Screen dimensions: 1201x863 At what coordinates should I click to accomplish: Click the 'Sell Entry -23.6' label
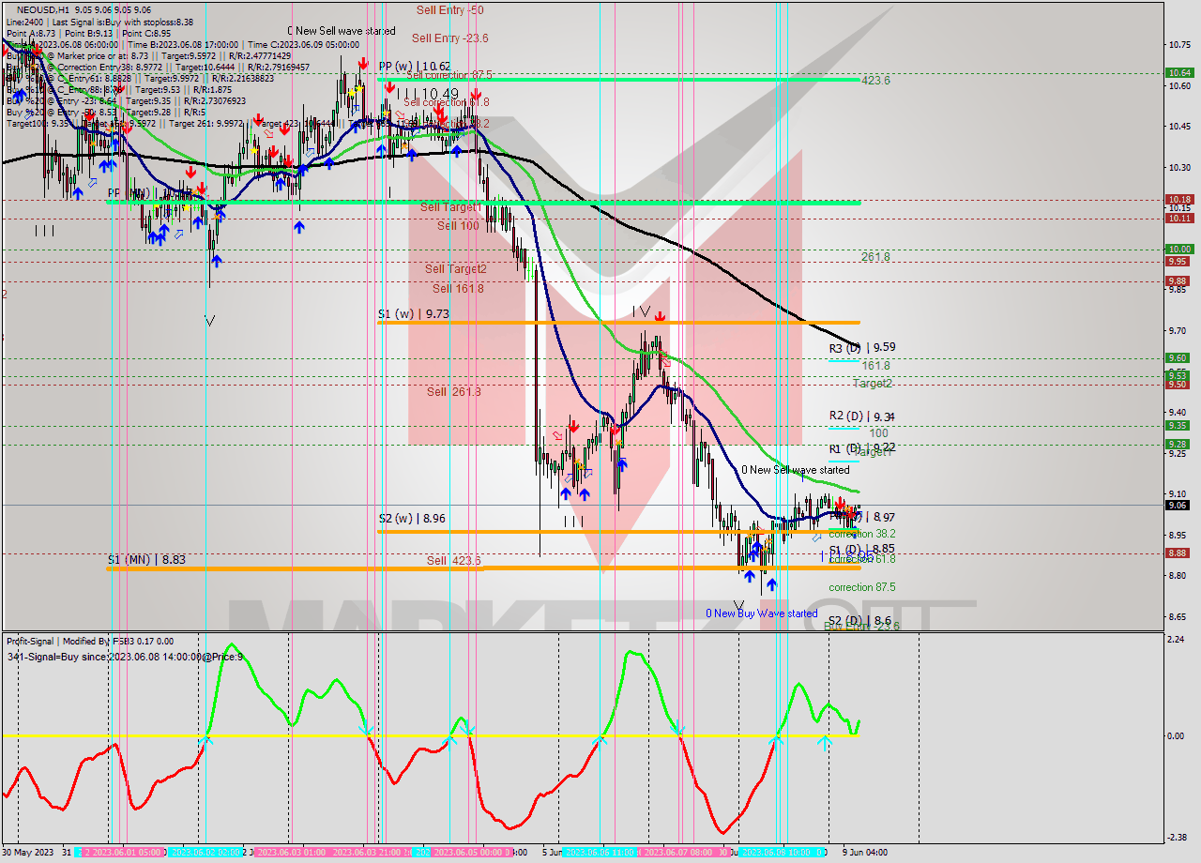click(x=449, y=38)
